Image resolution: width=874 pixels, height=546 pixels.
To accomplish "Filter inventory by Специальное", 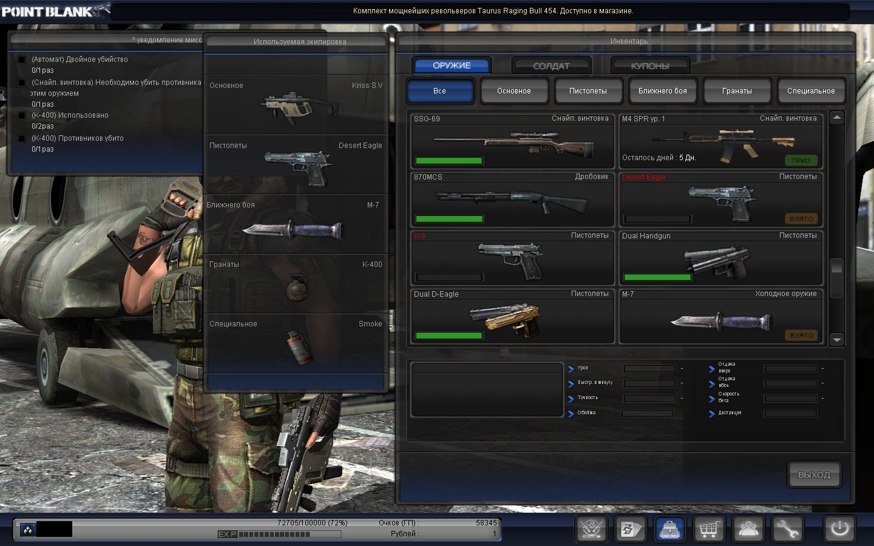I will [811, 91].
